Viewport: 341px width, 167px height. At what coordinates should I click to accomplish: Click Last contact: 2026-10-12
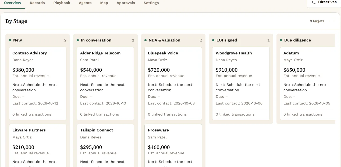(35, 103)
